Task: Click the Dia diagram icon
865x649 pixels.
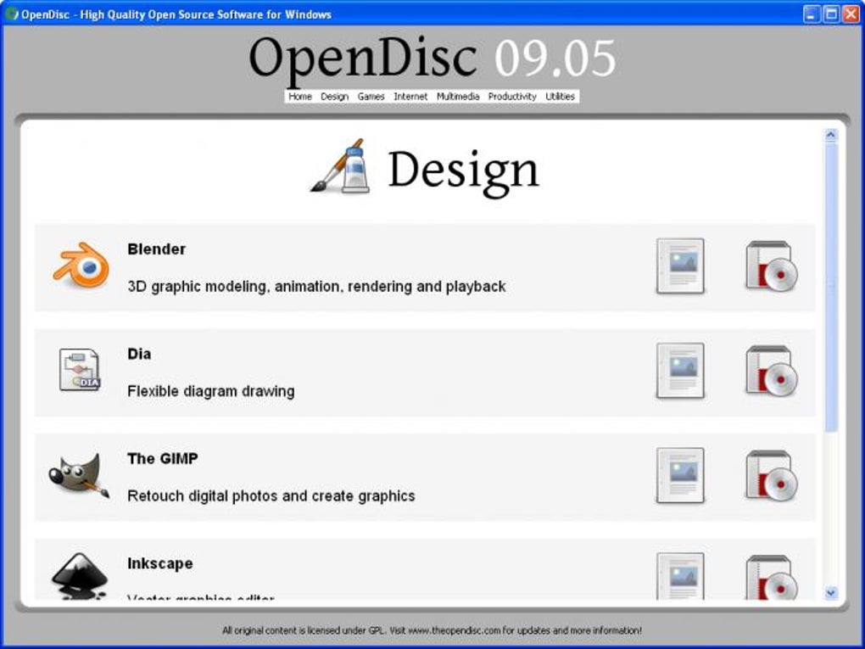Action: [x=79, y=371]
